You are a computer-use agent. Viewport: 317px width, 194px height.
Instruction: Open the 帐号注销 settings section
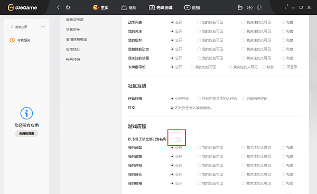point(73,60)
